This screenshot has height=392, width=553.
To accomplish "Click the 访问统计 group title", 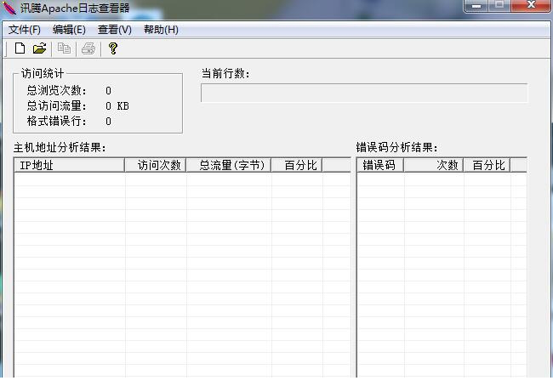I will 43,73.
